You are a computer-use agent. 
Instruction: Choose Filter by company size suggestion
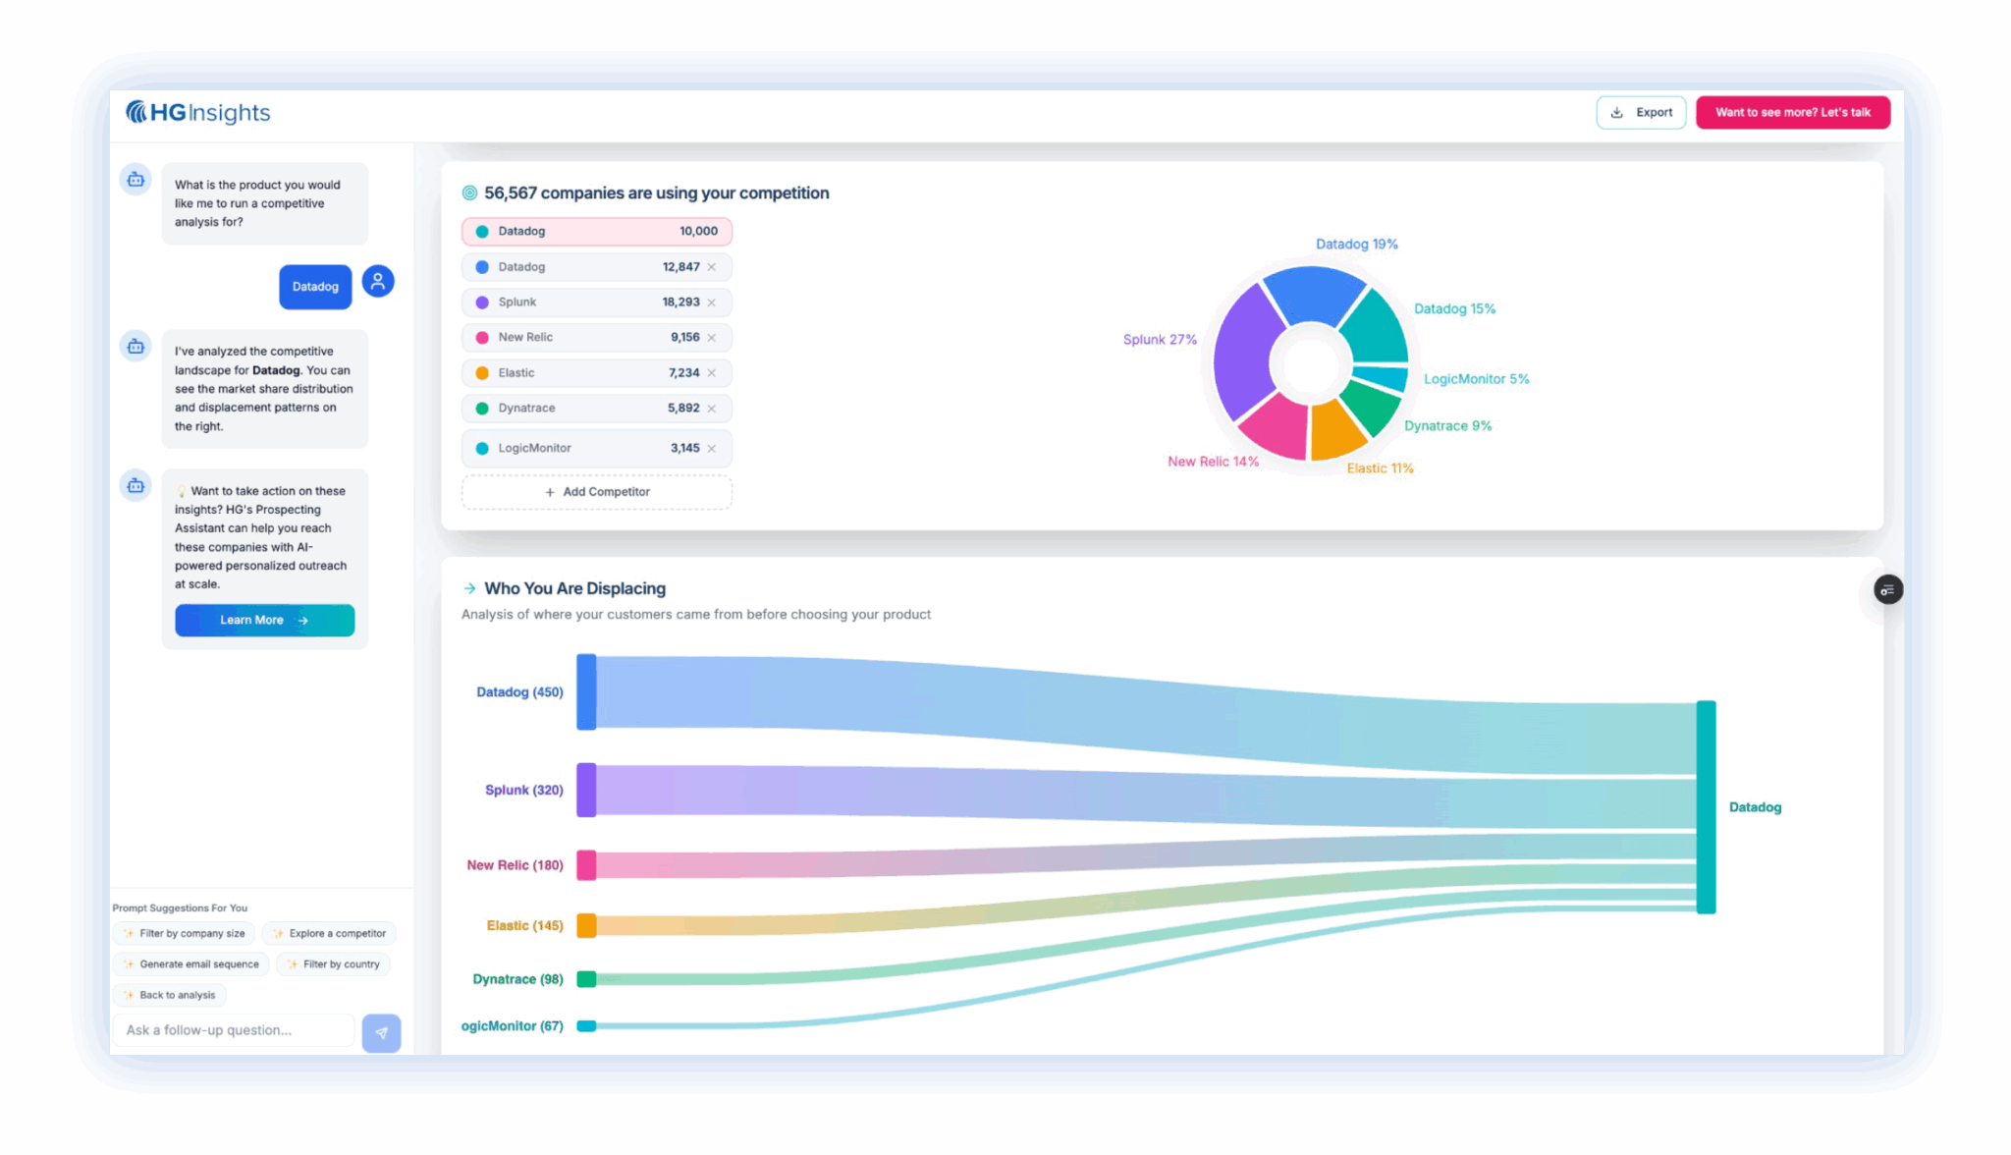pyautogui.click(x=185, y=934)
